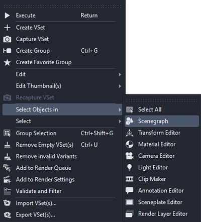Choose Add to Render Settings
The image size is (201, 222).
[62, 179]
